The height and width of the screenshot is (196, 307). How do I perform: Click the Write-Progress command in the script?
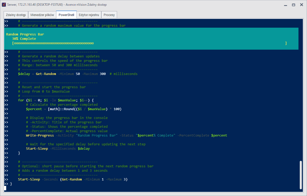pyautogui.click(x=40, y=135)
